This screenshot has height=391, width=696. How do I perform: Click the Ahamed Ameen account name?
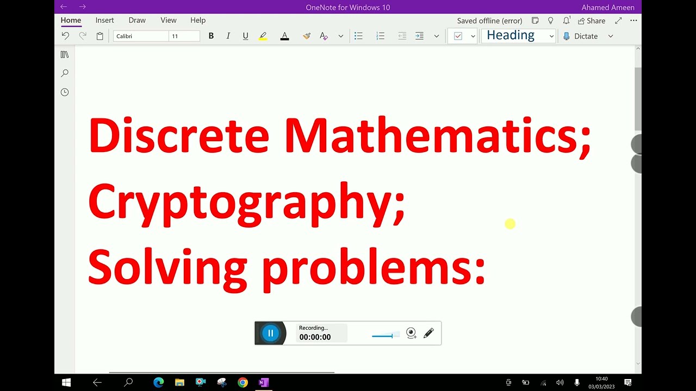(x=608, y=7)
